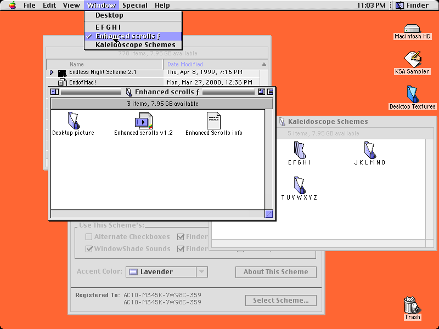The image size is (439, 329).
Task: Select the Enhanced Scrolls info document icon
Action: click(x=213, y=121)
